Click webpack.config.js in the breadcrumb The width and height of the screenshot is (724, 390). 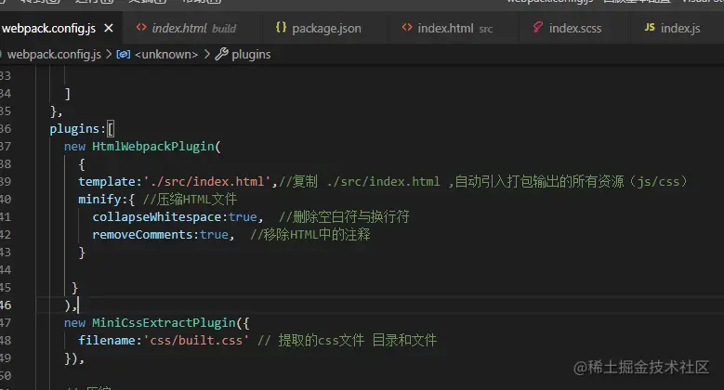coord(54,55)
